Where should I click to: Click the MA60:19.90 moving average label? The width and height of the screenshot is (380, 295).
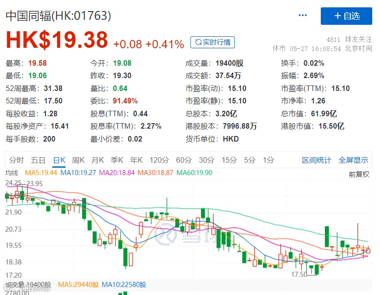[195, 173]
